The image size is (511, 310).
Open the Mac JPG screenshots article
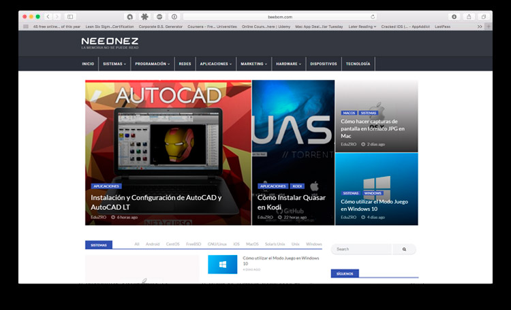(x=373, y=128)
